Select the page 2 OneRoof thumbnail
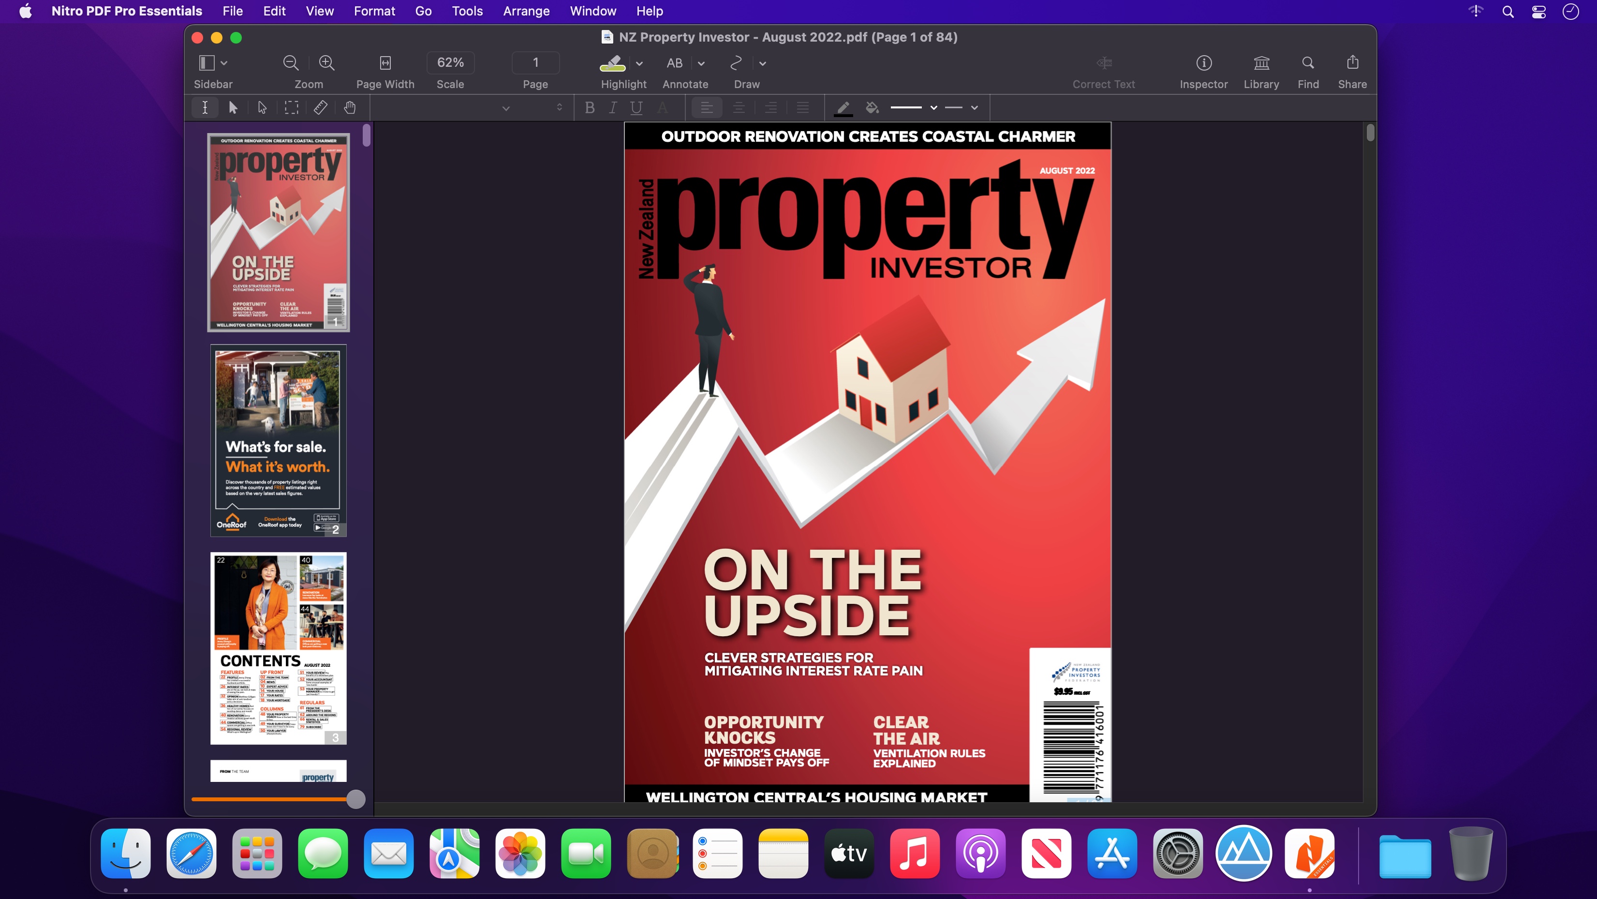This screenshot has width=1597, height=899. (279, 440)
